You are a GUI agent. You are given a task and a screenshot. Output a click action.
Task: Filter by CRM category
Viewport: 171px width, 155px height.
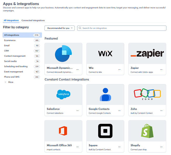tap(7, 51)
